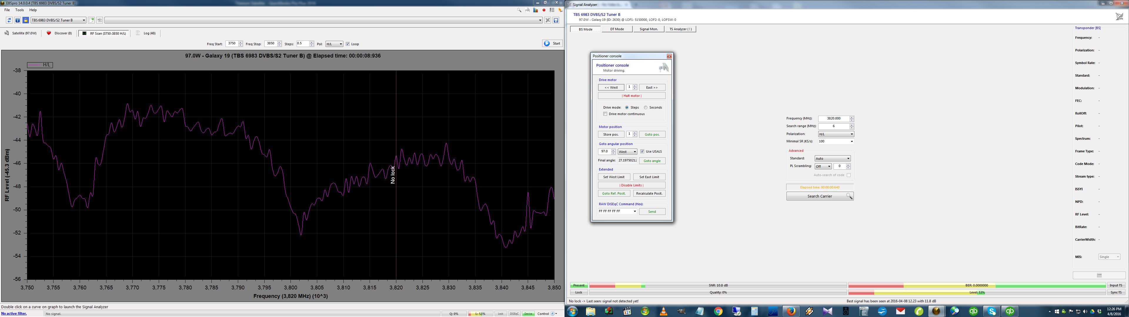This screenshot has width=1129, height=317.
Task: Click the SNR 10.8 dB signal bar
Action: coord(718,286)
